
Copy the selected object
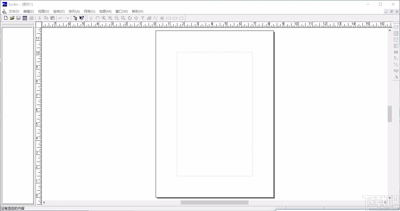(46, 18)
